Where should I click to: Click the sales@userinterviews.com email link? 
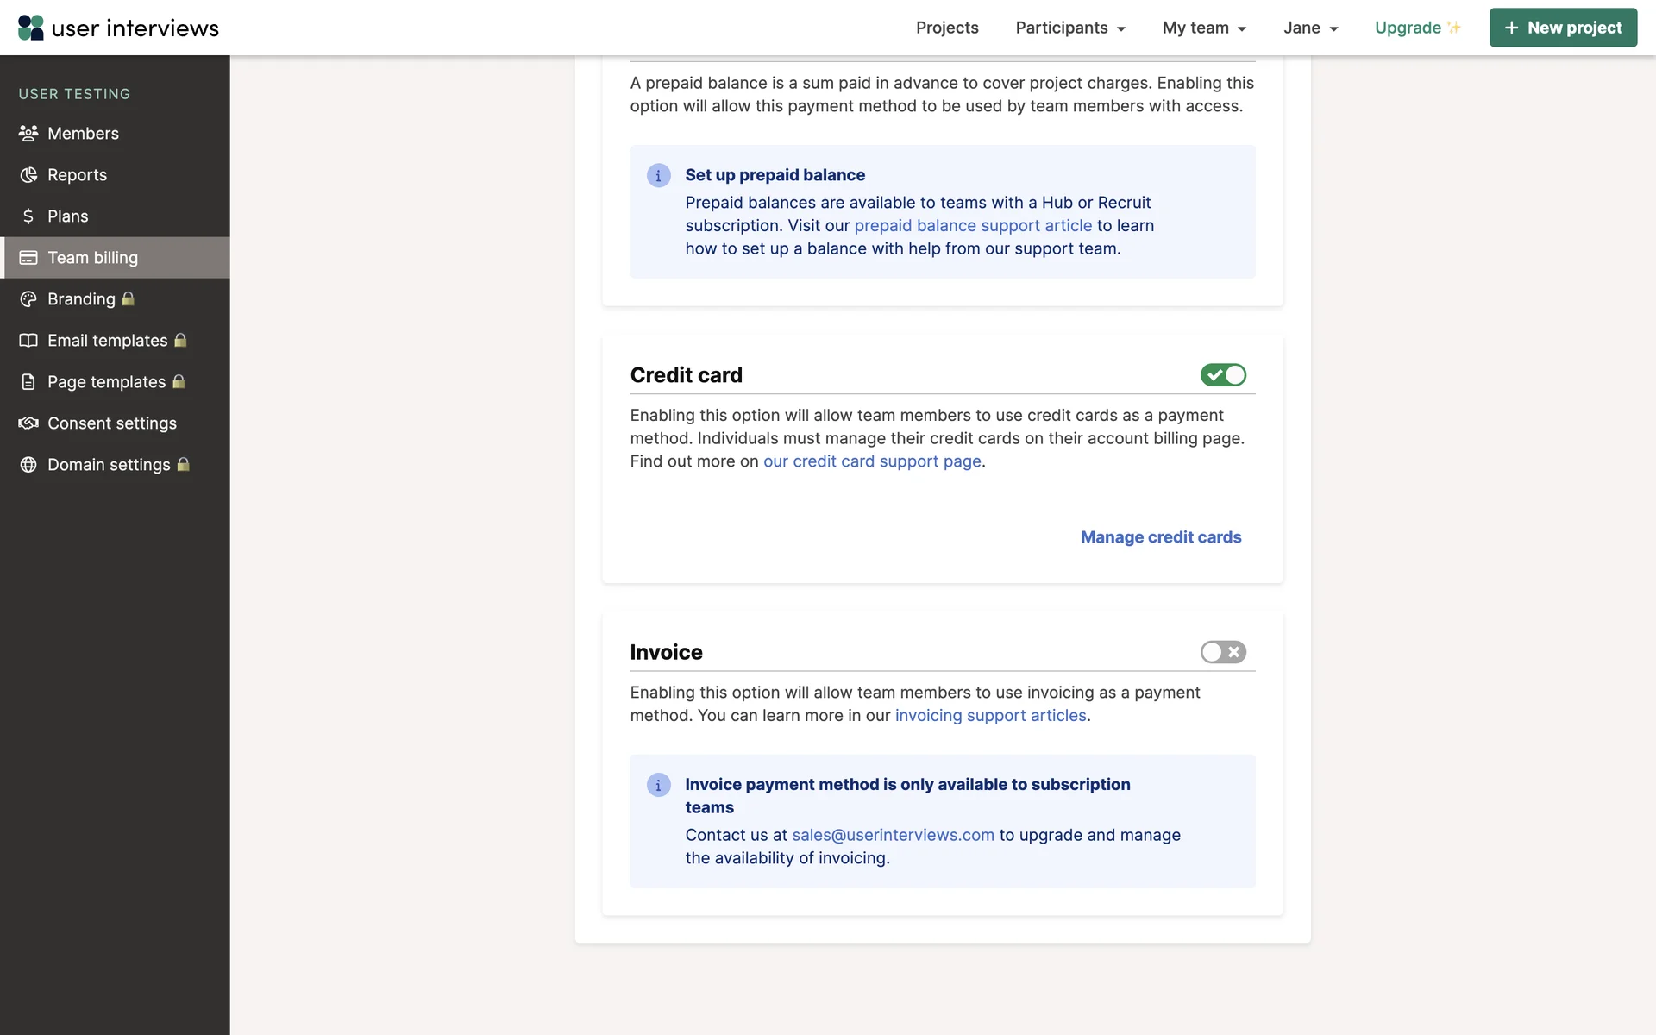point(893,835)
